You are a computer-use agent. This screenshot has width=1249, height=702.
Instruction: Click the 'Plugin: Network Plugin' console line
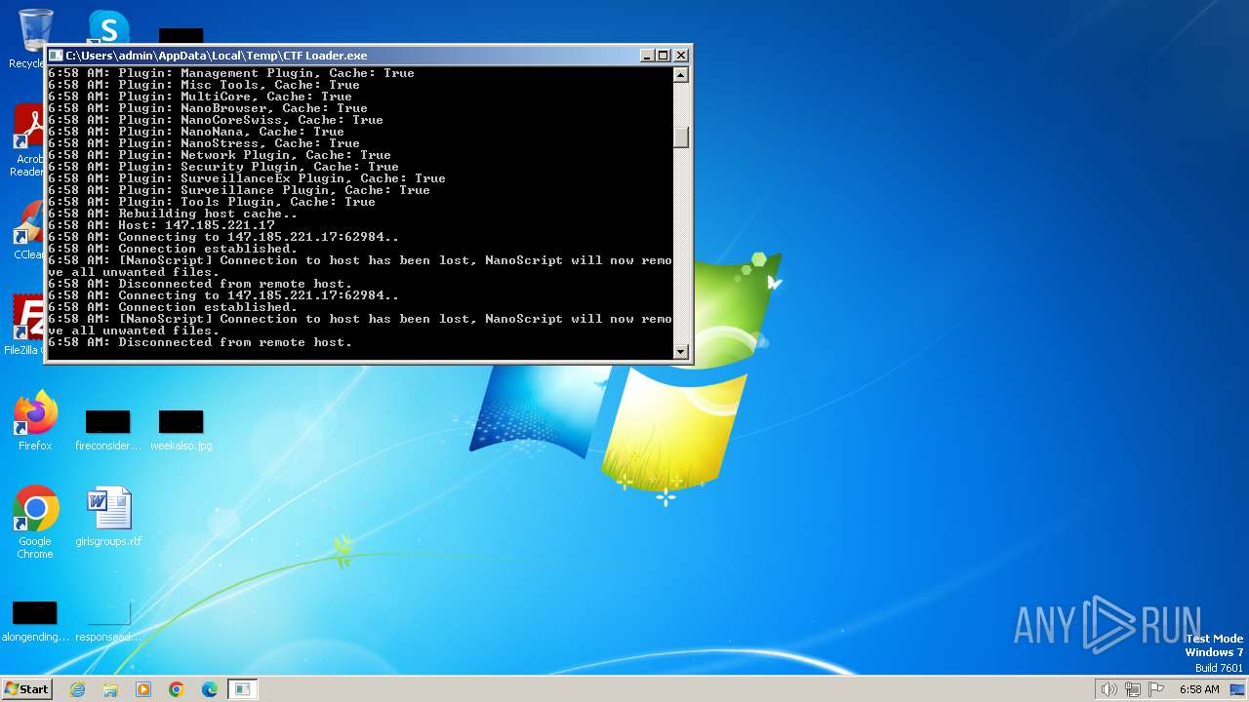[220, 155]
